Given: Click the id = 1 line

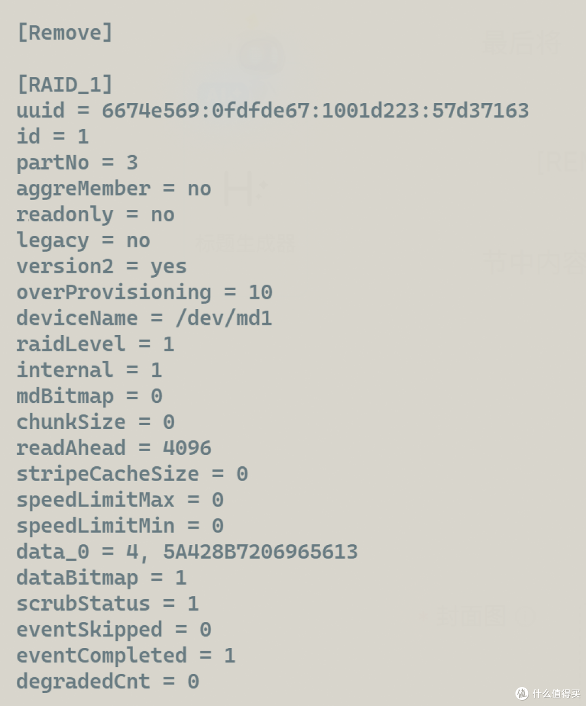Looking at the screenshot, I should [x=53, y=137].
